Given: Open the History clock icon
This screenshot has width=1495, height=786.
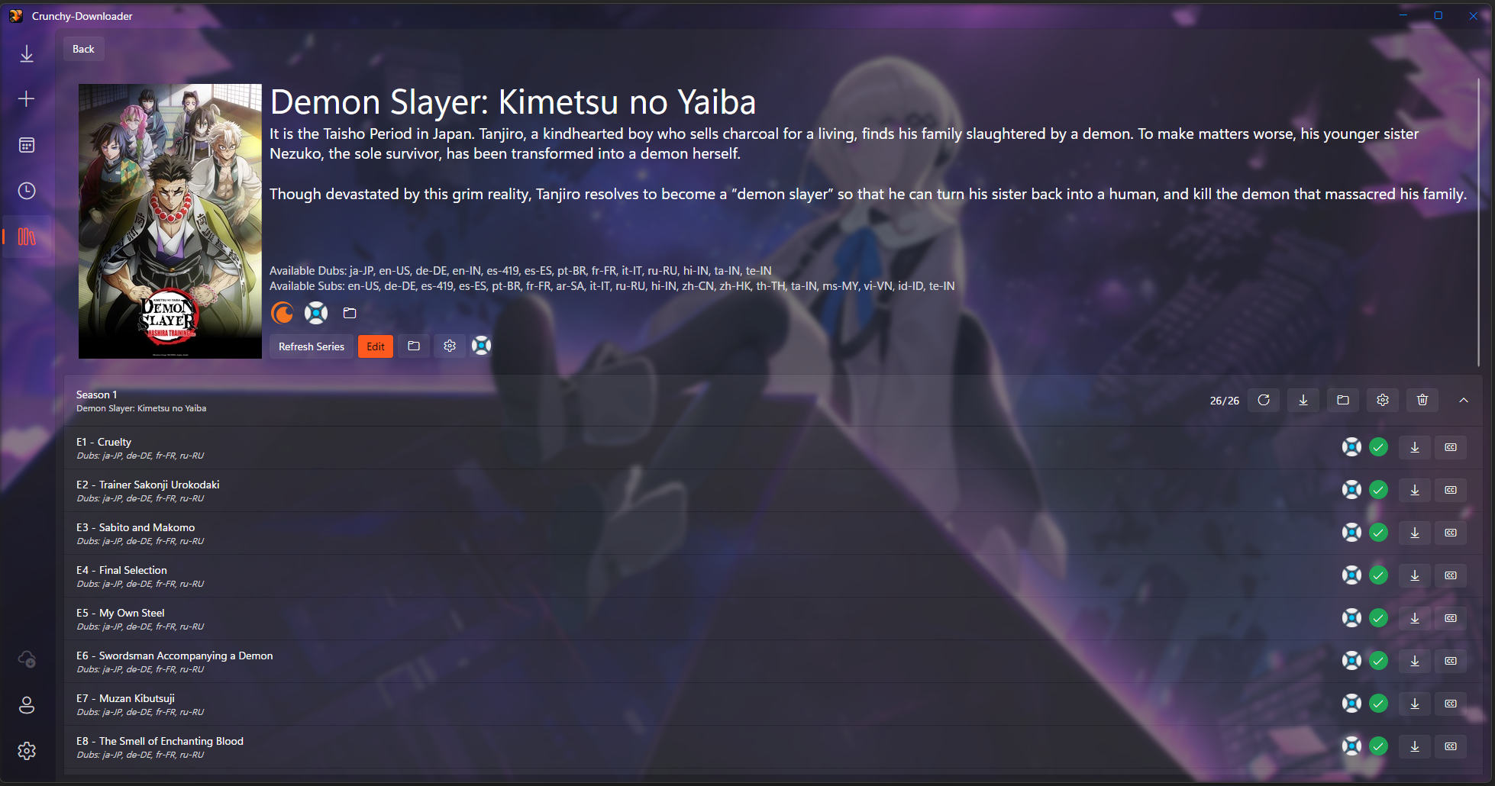Looking at the screenshot, I should pyautogui.click(x=27, y=191).
